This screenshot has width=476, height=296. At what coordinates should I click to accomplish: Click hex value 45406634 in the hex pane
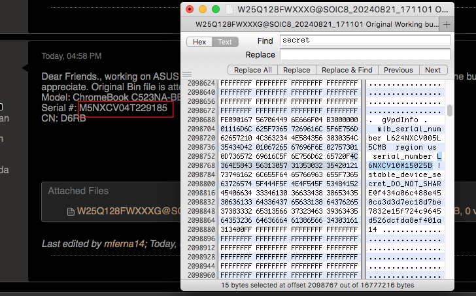click(x=236, y=193)
